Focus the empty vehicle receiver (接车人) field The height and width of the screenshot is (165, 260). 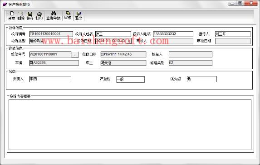[191, 55]
